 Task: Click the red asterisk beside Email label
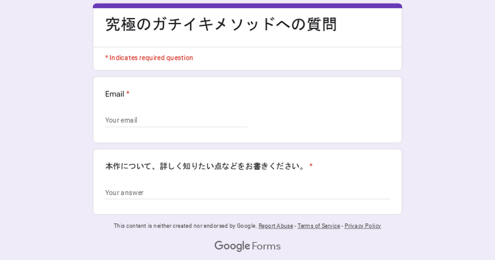pyautogui.click(x=128, y=94)
